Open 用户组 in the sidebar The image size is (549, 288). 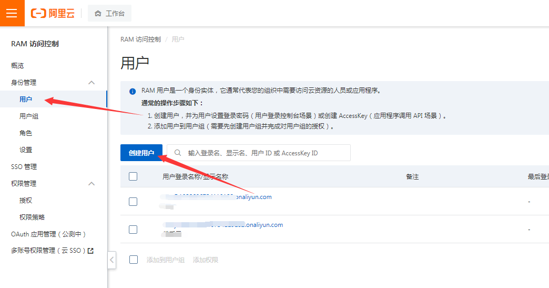pyautogui.click(x=29, y=116)
